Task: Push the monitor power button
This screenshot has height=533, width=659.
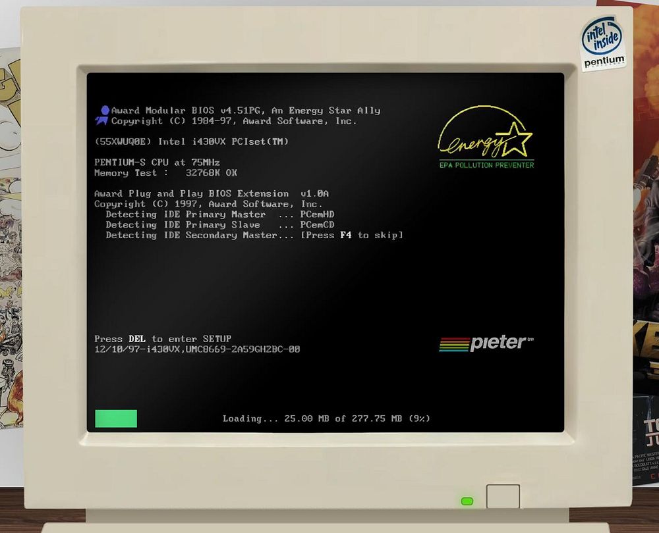Action: click(503, 496)
